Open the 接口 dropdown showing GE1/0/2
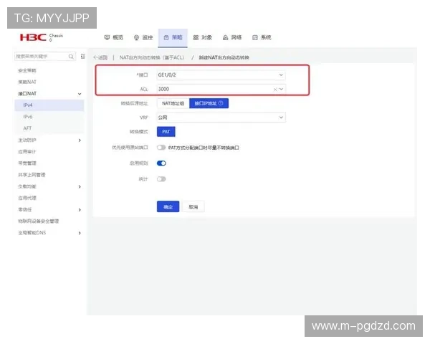The width and height of the screenshot is (430, 344). (221, 75)
